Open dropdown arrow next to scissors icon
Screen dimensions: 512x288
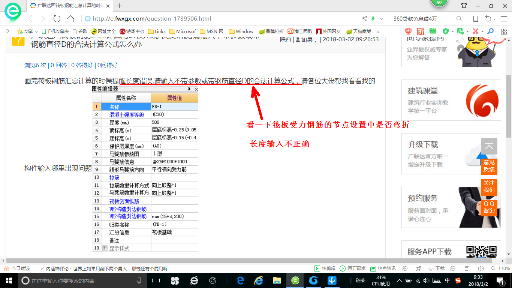(x=482, y=31)
